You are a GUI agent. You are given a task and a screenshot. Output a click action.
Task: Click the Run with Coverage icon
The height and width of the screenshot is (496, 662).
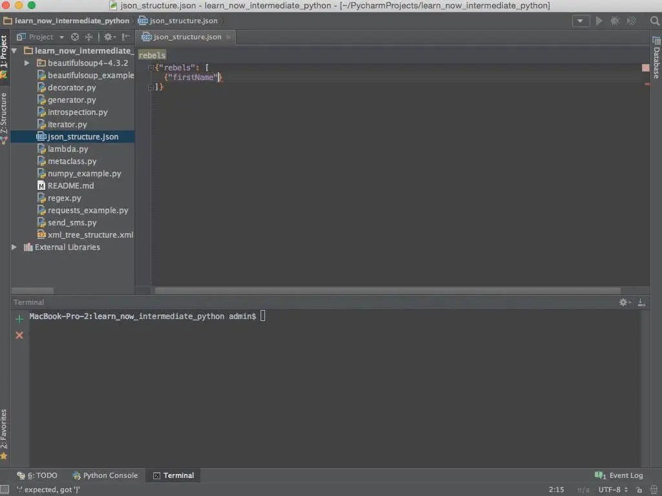[x=631, y=21]
